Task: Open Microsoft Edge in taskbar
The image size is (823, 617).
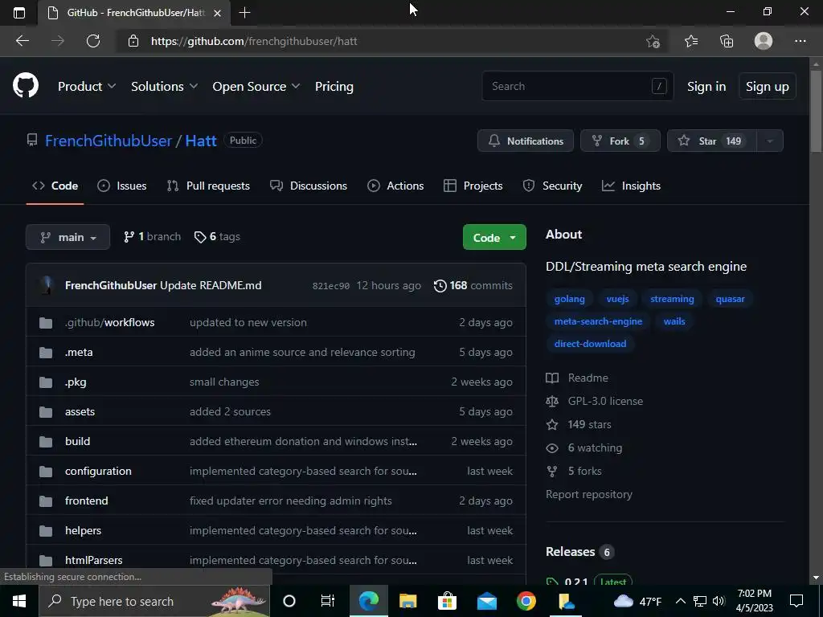Action: (368, 601)
